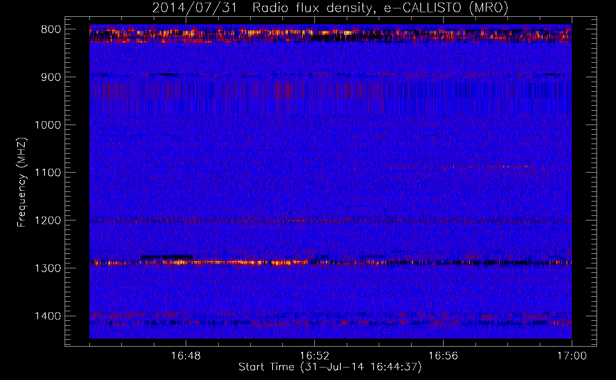
Task: Click the 1300 frequency tick label
Action: click(48, 268)
